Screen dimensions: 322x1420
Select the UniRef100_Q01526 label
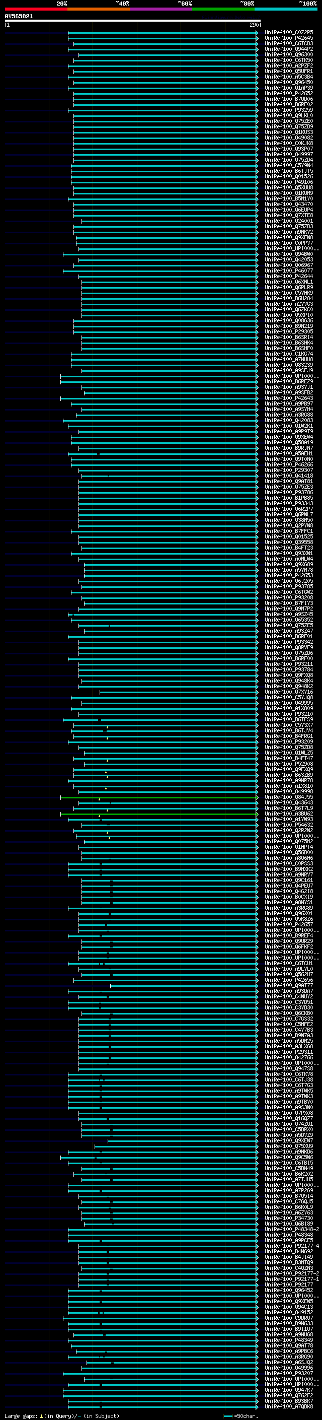click(x=289, y=176)
